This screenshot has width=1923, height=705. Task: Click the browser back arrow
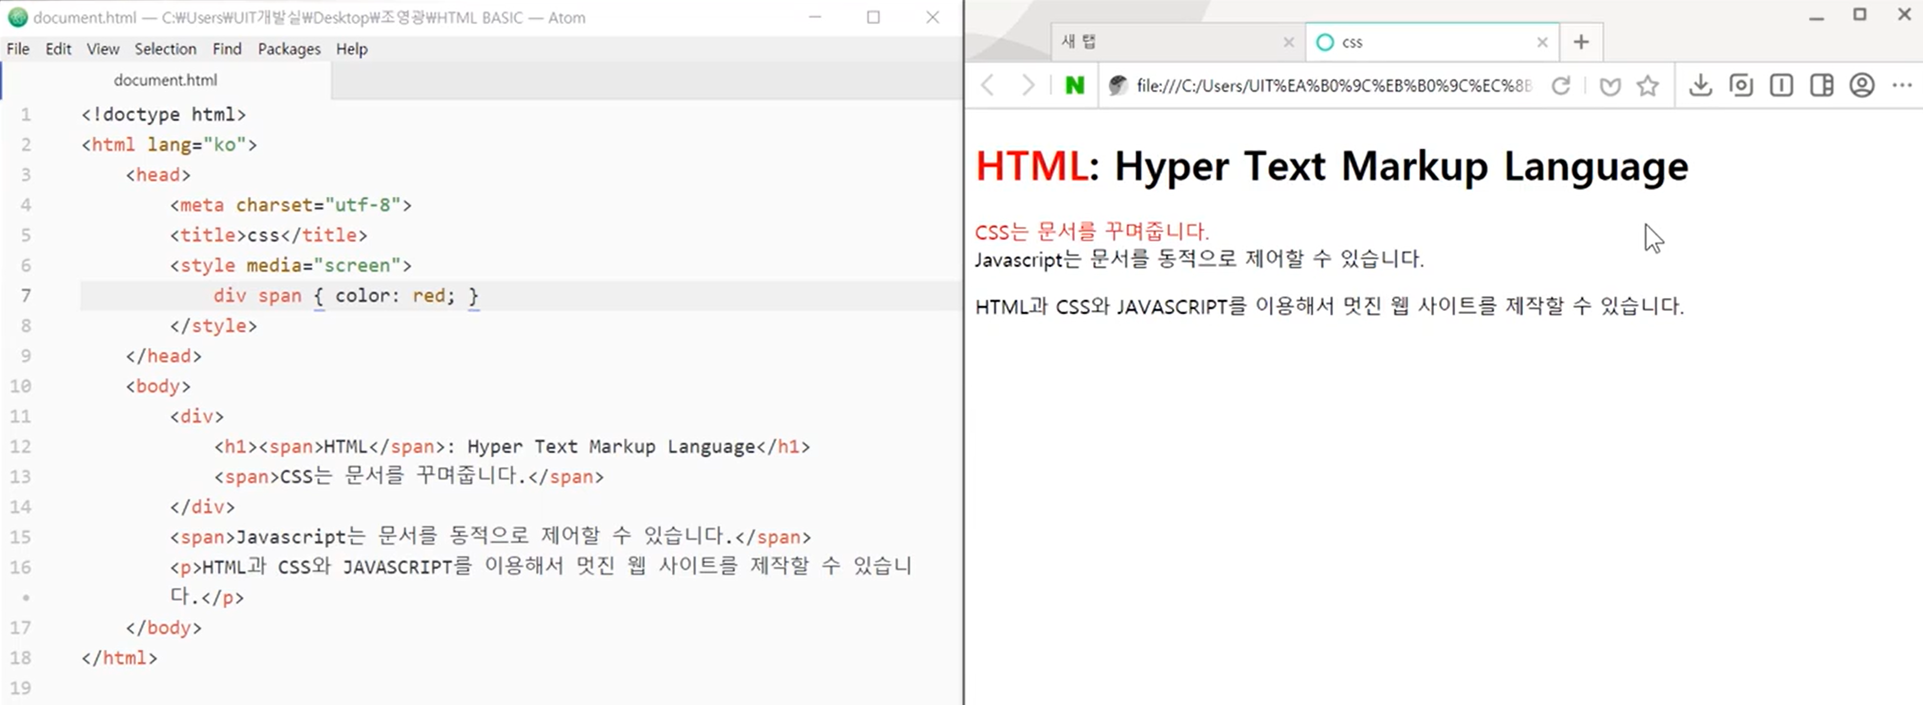pos(988,85)
